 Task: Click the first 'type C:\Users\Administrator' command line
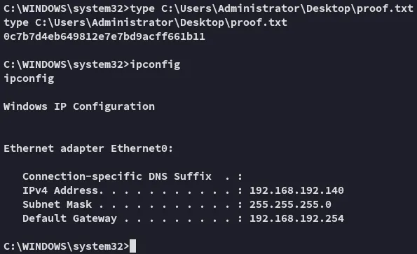click(x=208, y=9)
